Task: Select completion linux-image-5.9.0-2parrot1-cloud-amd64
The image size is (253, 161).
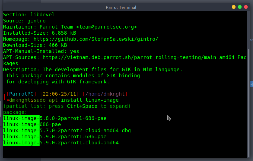Action: click(61, 143)
